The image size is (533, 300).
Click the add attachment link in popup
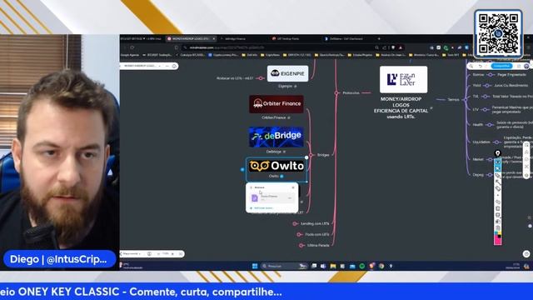coord(262,207)
